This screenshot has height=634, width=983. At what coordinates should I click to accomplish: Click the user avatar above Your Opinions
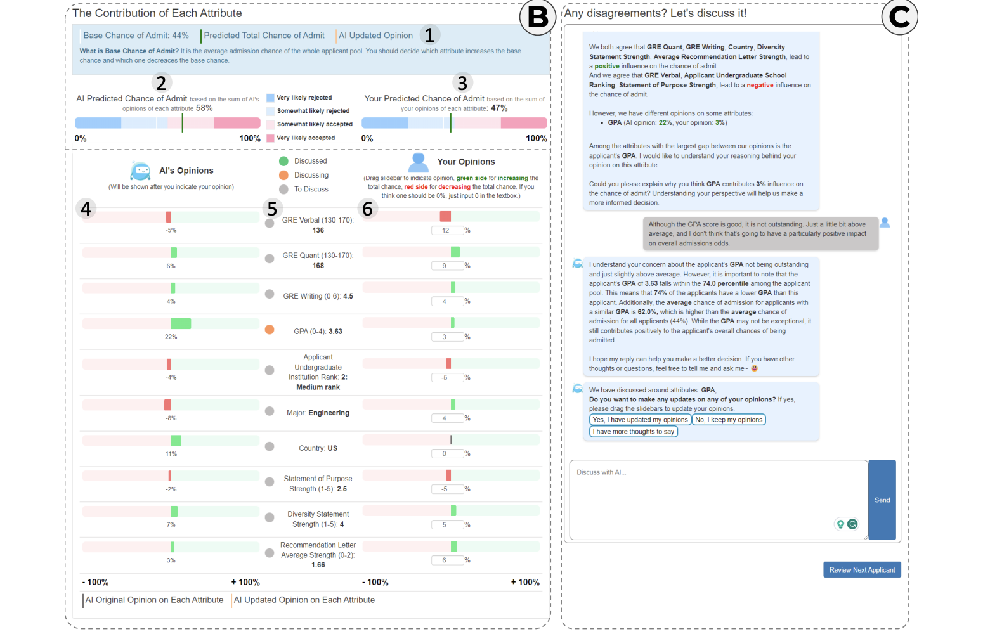coord(418,163)
